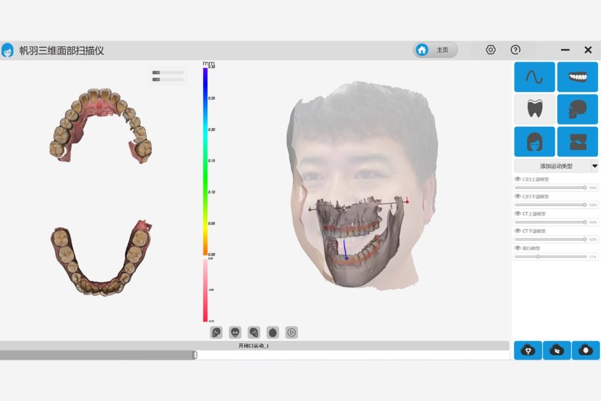This screenshot has height=401, width=601.
Task: Open the skull profile view
Action: (578, 109)
